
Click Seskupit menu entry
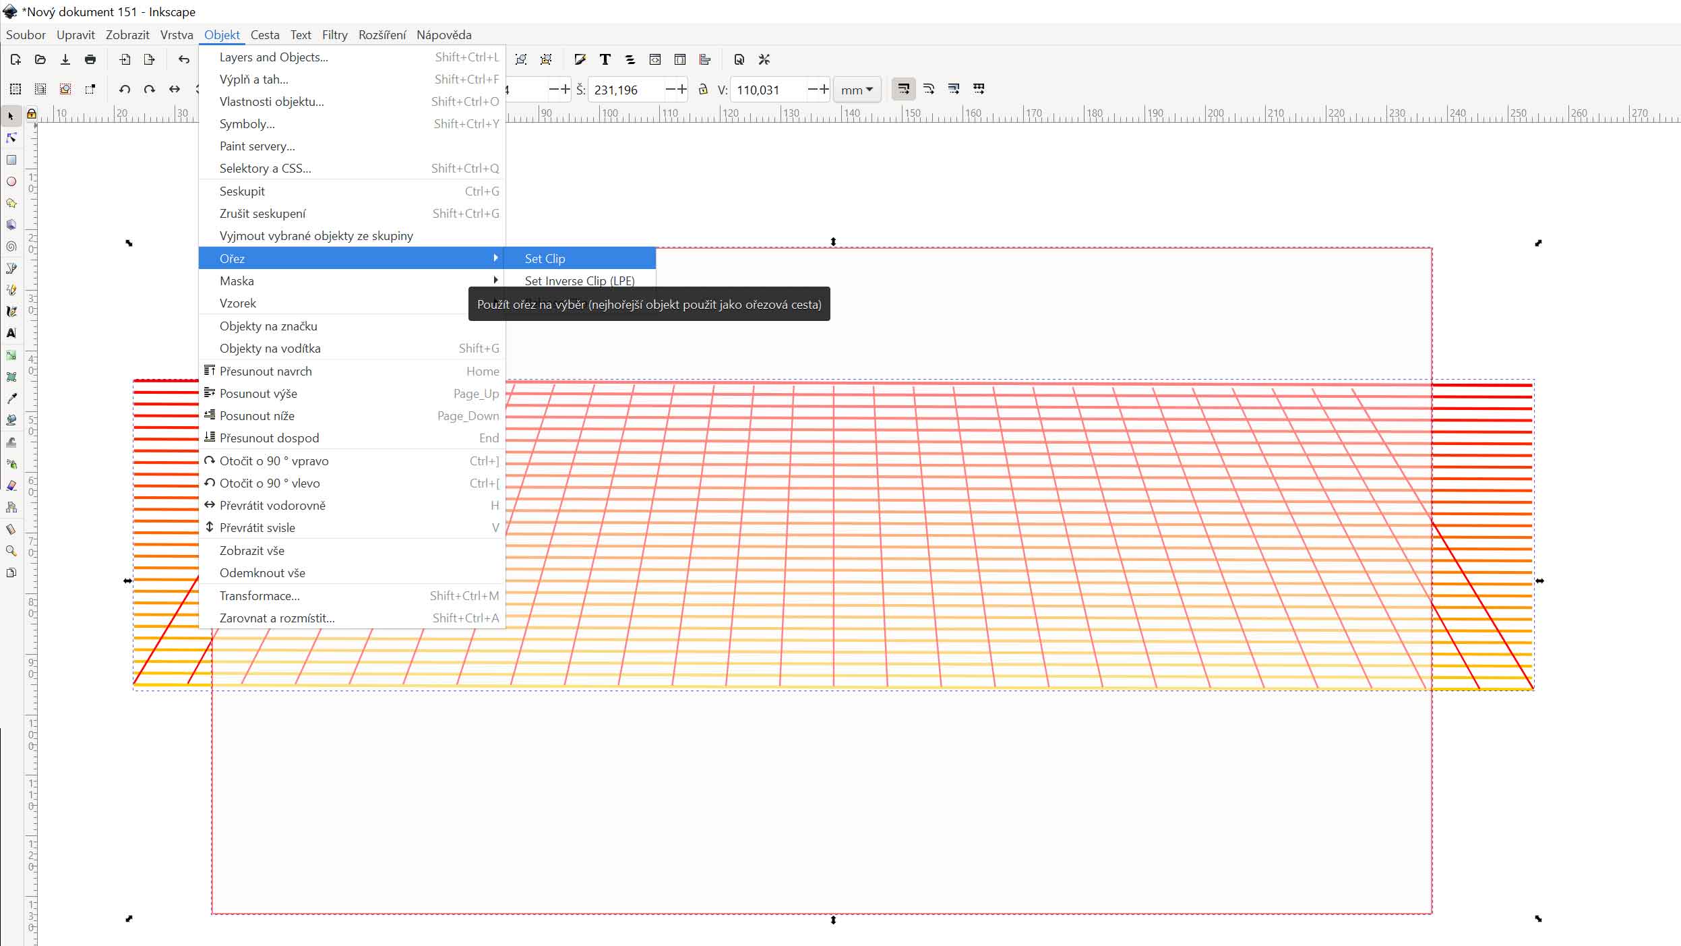tap(243, 191)
